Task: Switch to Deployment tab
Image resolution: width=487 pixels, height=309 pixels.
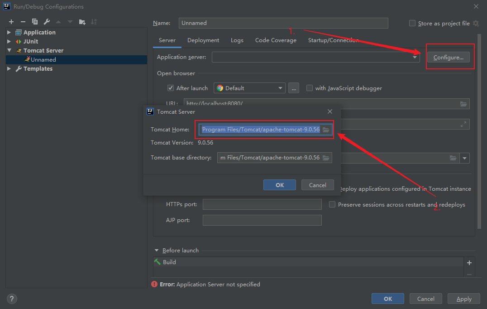Action: (203, 40)
